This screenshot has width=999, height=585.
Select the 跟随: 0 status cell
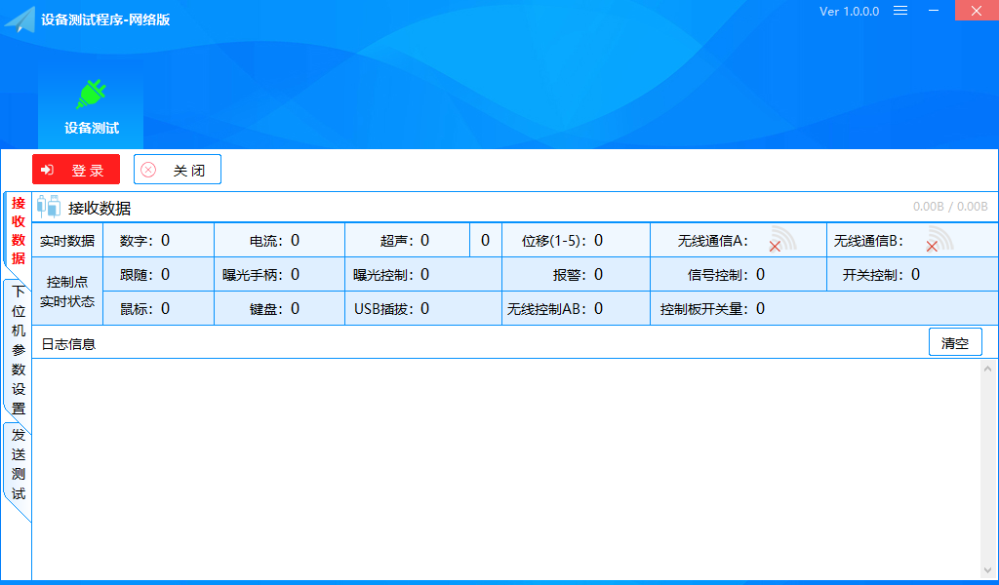point(159,274)
